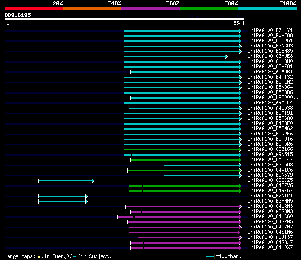
Task: Select the label UniRef100_A9N515
Action: (270, 155)
